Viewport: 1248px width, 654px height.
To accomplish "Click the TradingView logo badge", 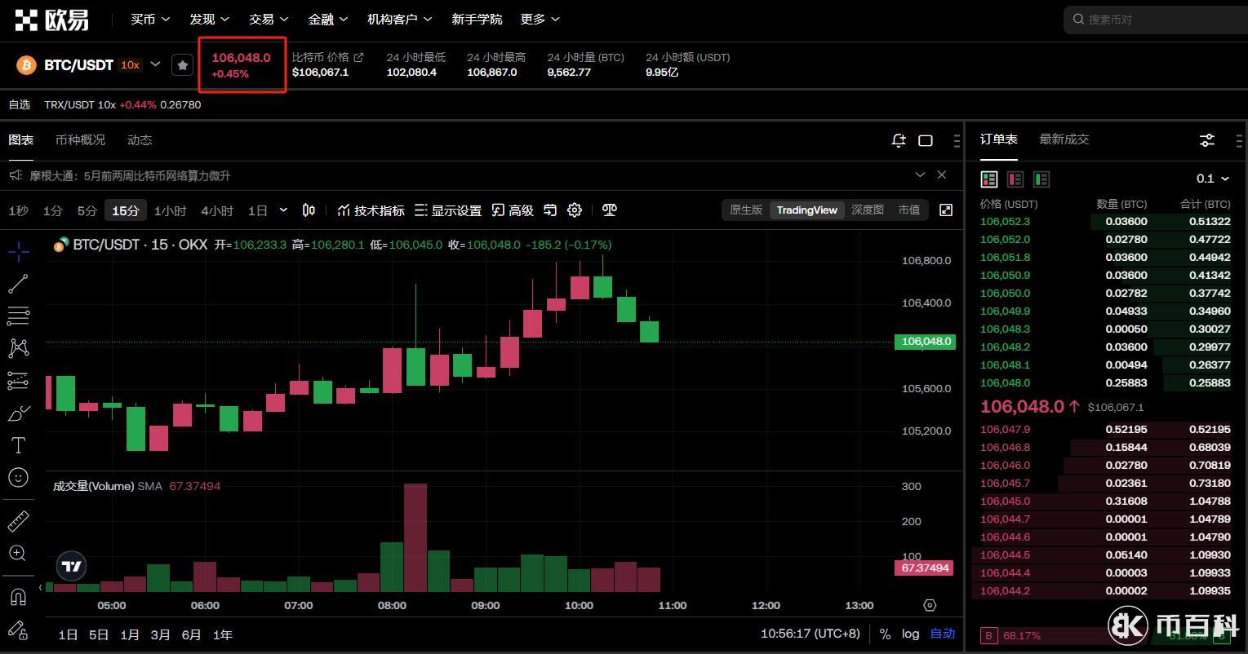I will [72, 566].
